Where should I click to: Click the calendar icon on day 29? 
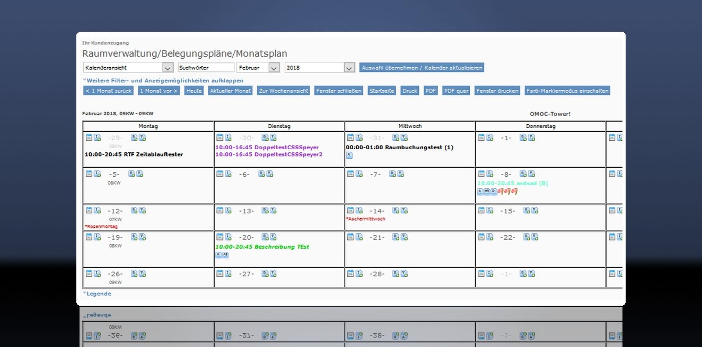[x=89, y=138]
